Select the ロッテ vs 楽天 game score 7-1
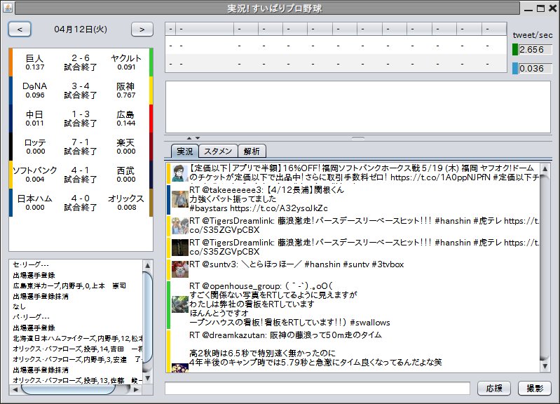The height and width of the screenshot is (404, 560). 81,142
